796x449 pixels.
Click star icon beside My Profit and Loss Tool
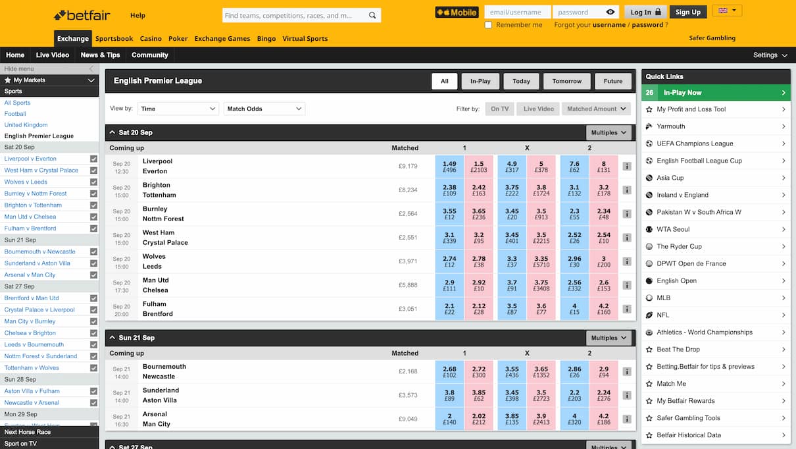[x=649, y=109]
